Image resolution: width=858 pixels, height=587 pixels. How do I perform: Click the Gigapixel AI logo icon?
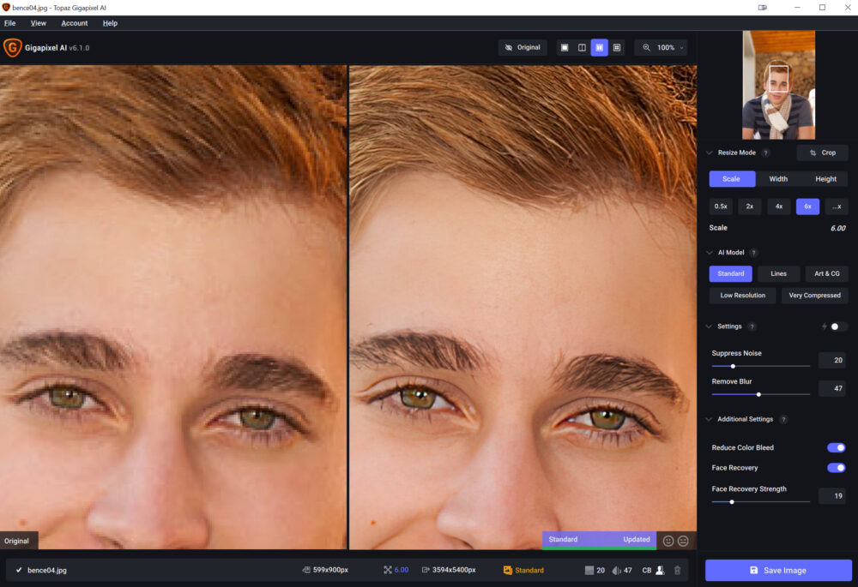(13, 47)
